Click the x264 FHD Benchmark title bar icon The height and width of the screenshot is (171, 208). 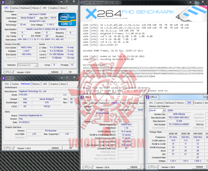[x=81, y=3]
